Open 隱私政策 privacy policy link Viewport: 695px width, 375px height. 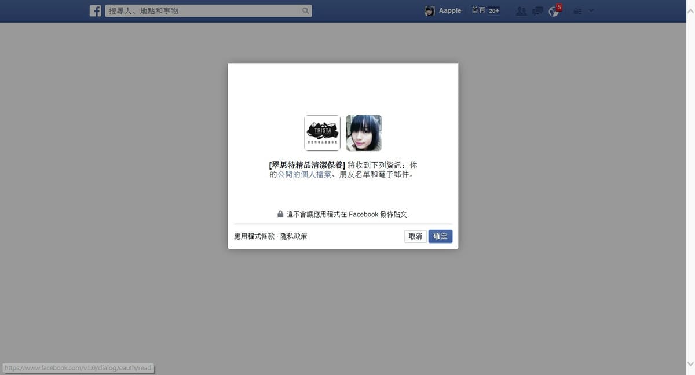click(x=294, y=236)
